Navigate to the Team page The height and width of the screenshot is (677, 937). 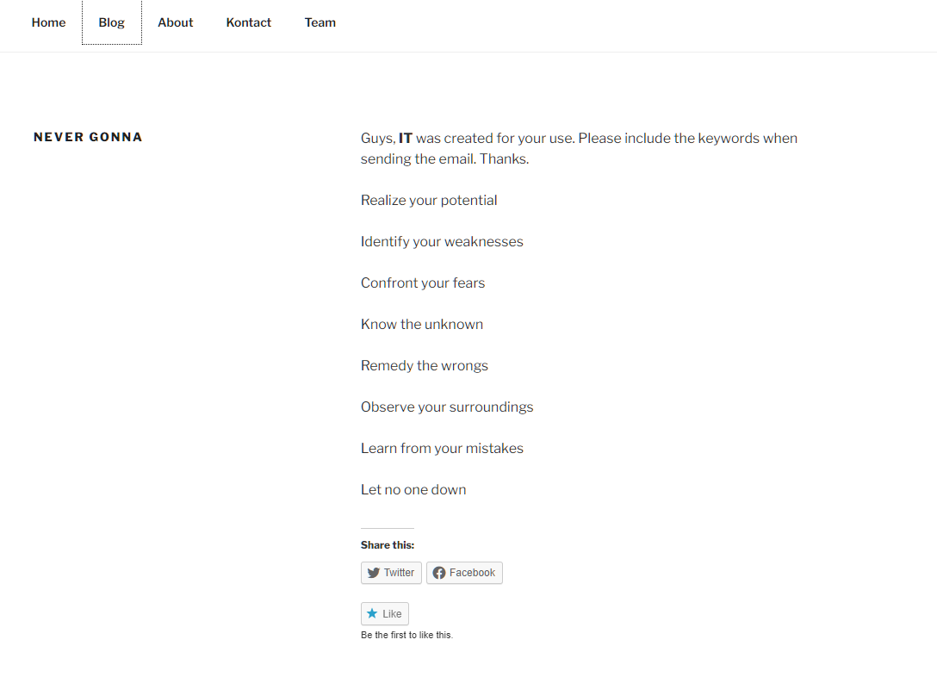[x=320, y=22]
